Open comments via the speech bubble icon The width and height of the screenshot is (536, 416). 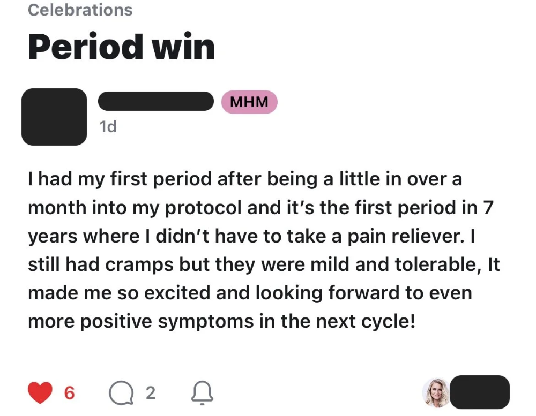click(x=120, y=394)
